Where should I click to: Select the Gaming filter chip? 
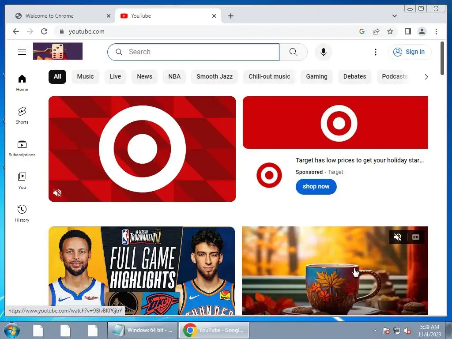click(x=316, y=77)
